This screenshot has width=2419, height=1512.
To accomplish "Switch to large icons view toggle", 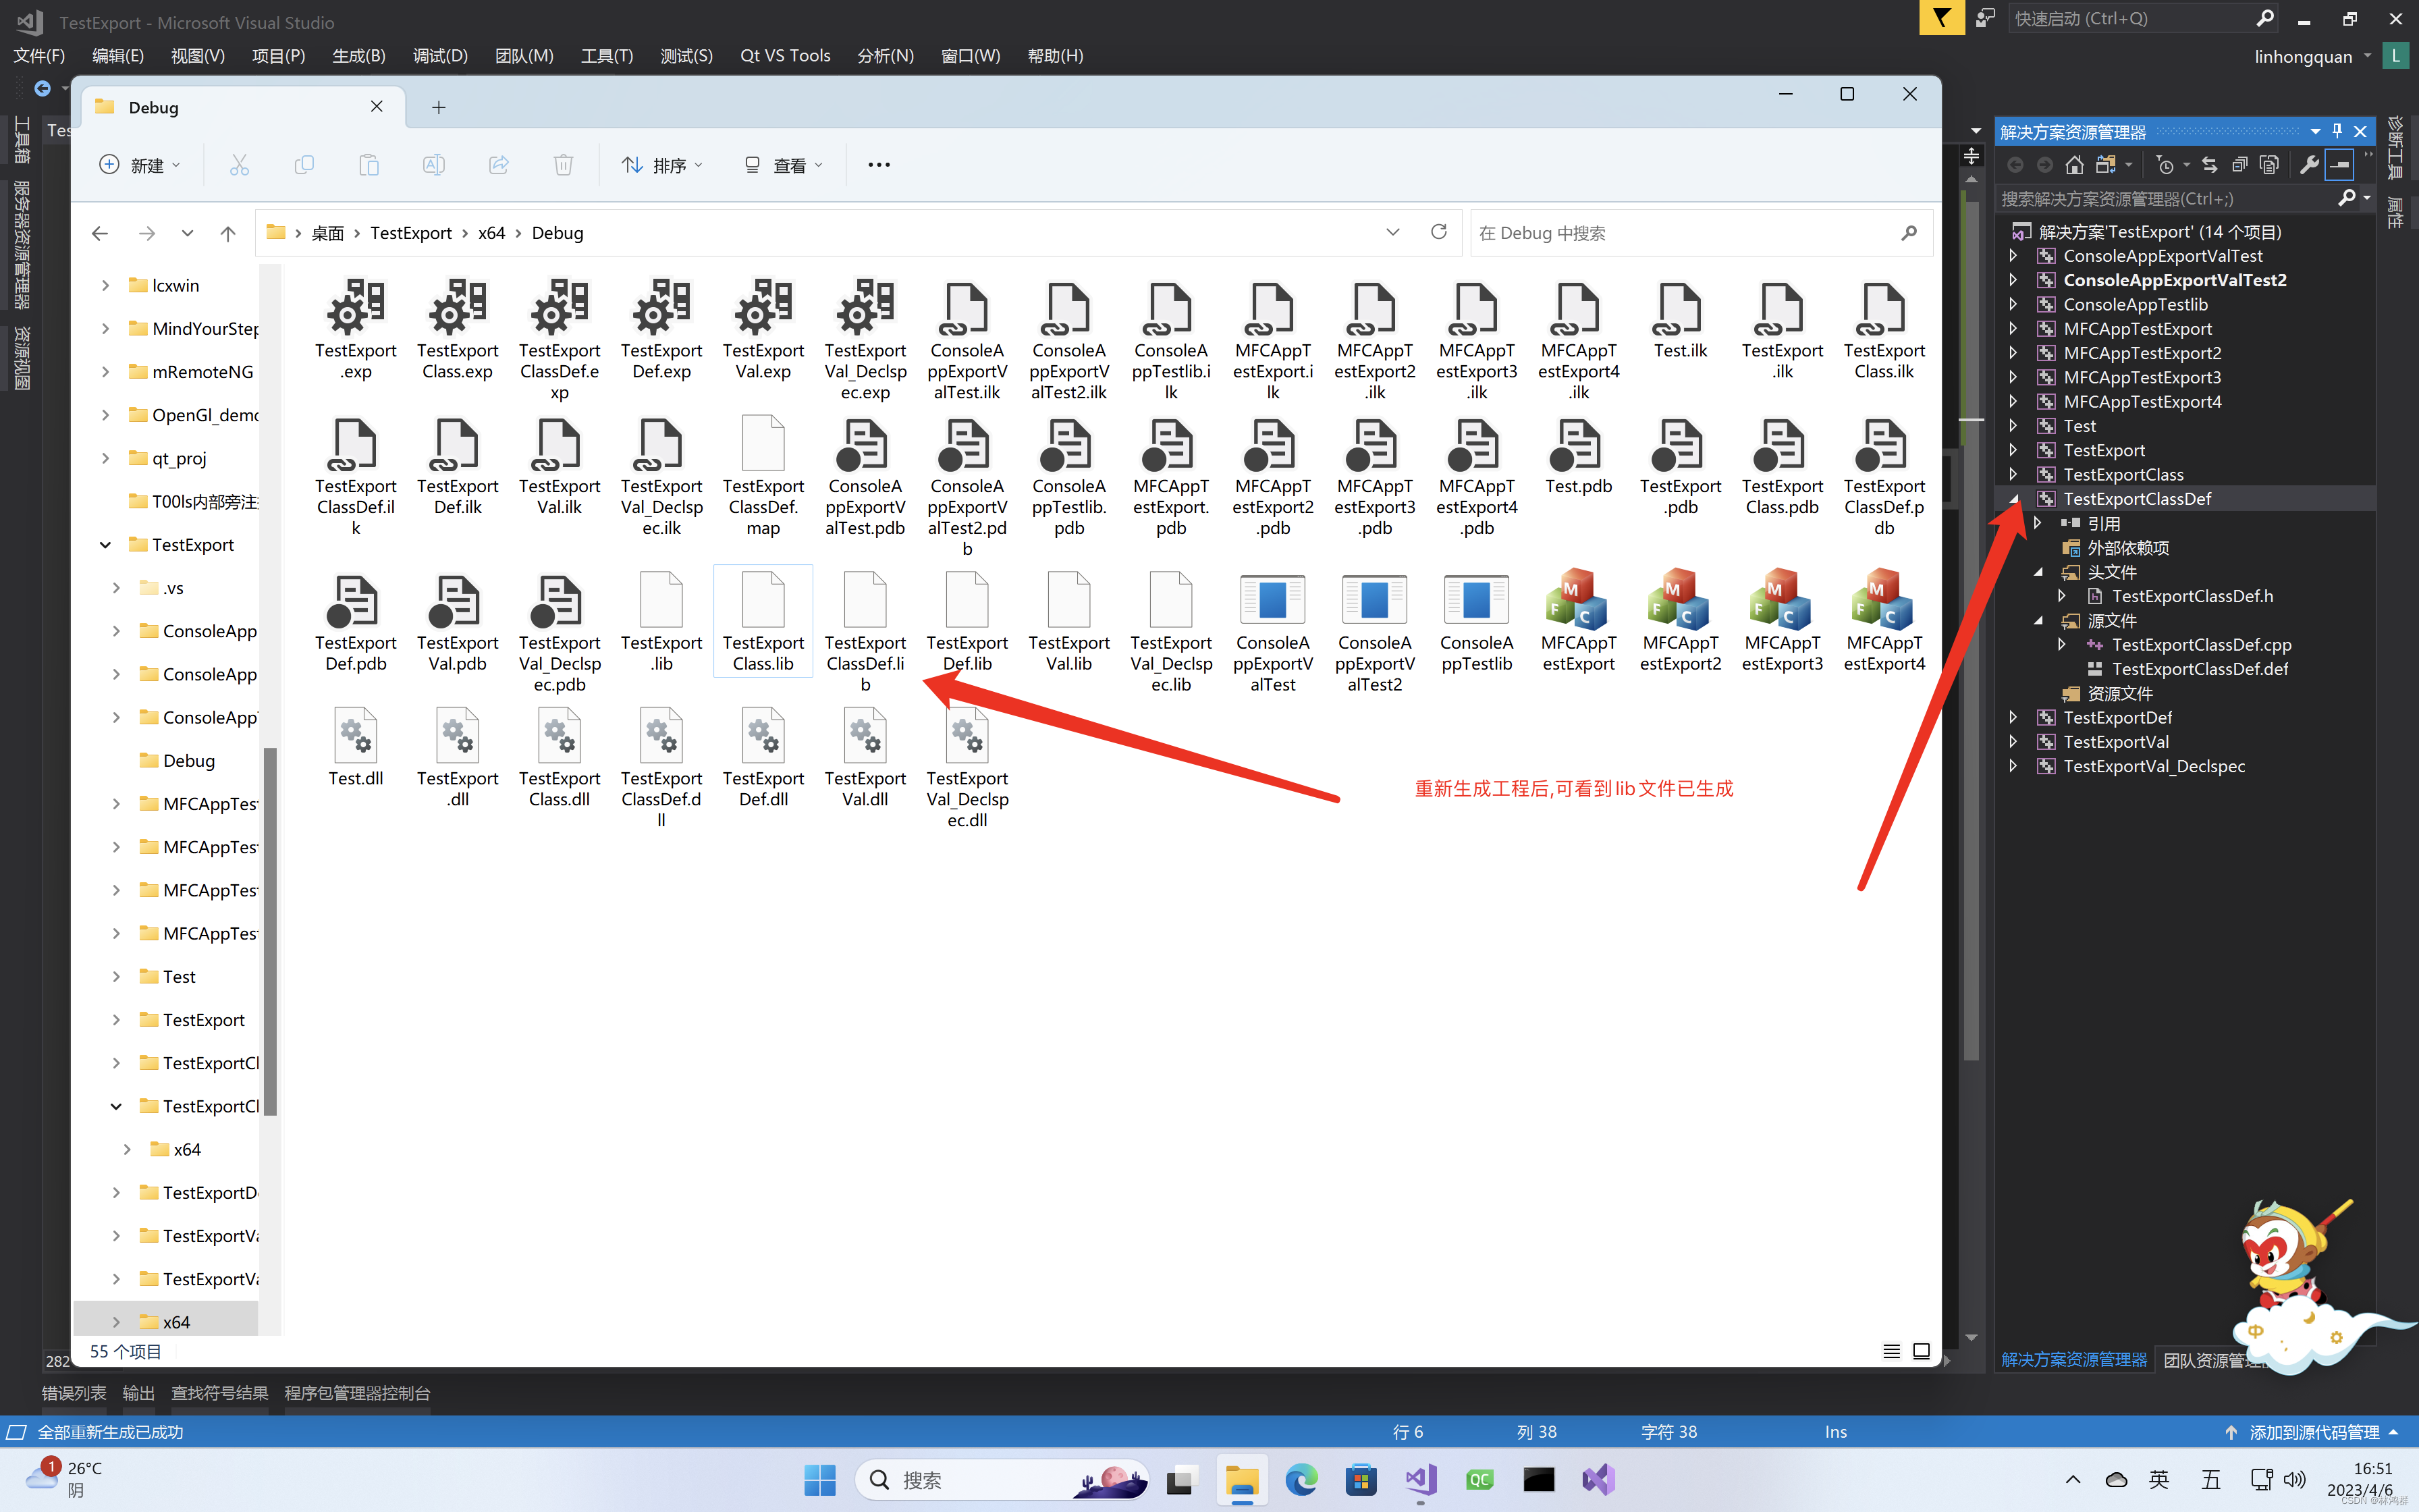I will tap(1921, 1351).
